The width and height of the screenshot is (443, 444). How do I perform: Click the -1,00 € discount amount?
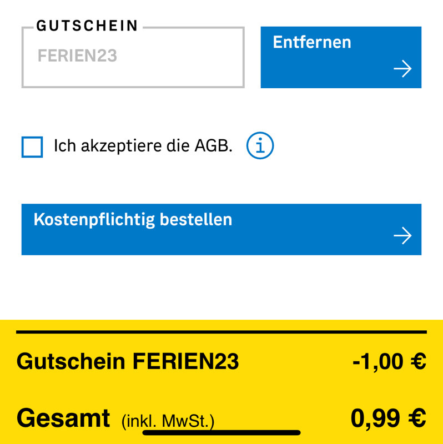click(390, 361)
